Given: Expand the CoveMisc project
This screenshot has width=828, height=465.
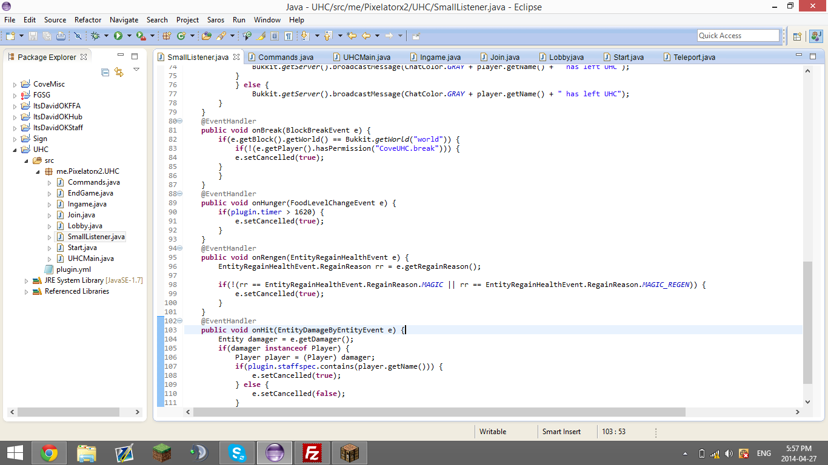Looking at the screenshot, I should click(x=15, y=84).
